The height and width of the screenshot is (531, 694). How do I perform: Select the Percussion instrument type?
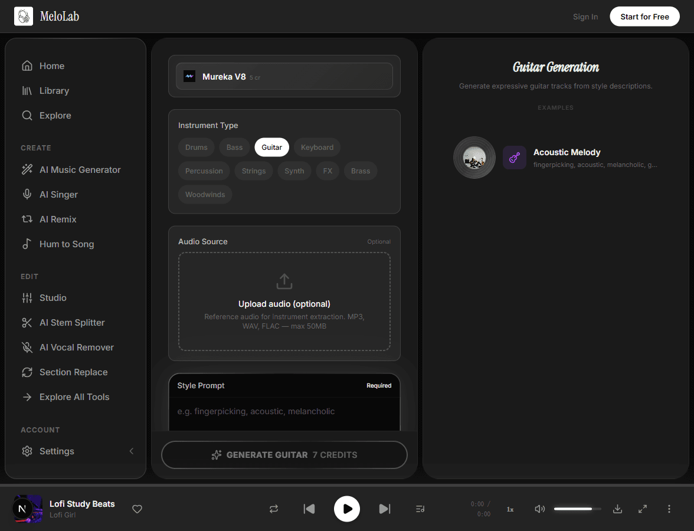click(204, 171)
